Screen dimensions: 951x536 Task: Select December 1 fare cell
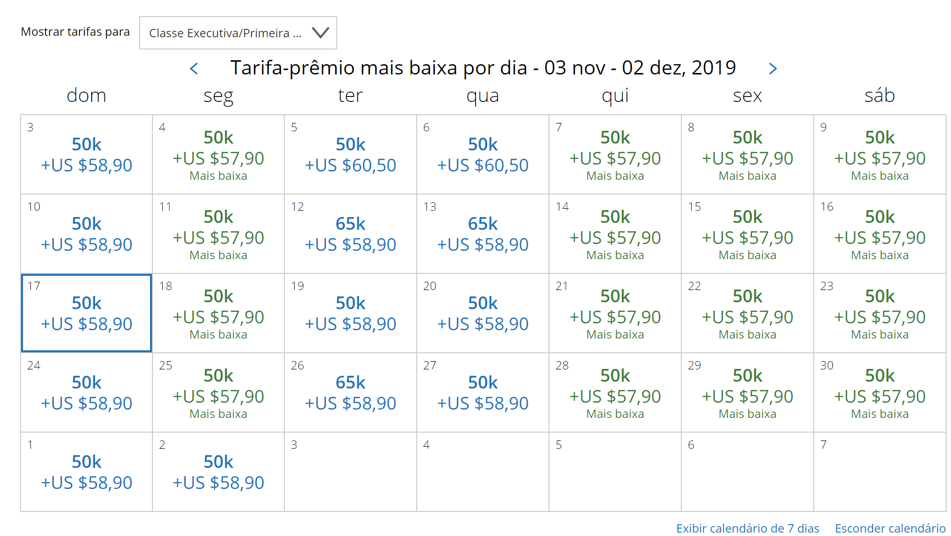coord(86,472)
